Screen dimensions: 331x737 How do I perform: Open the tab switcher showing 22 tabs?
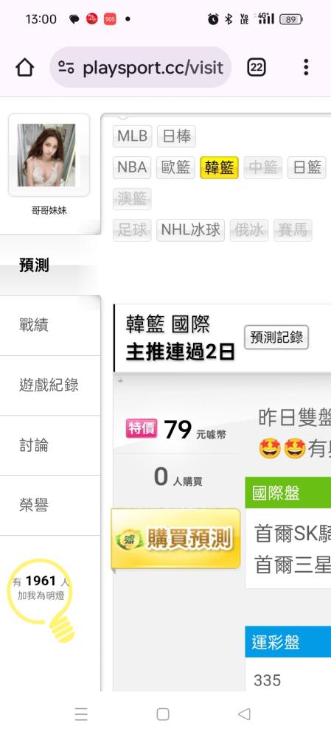(x=257, y=68)
